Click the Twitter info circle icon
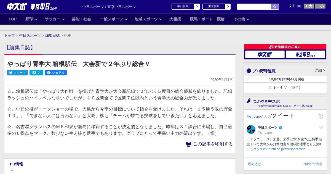The image size is (331, 174). tap(321, 116)
